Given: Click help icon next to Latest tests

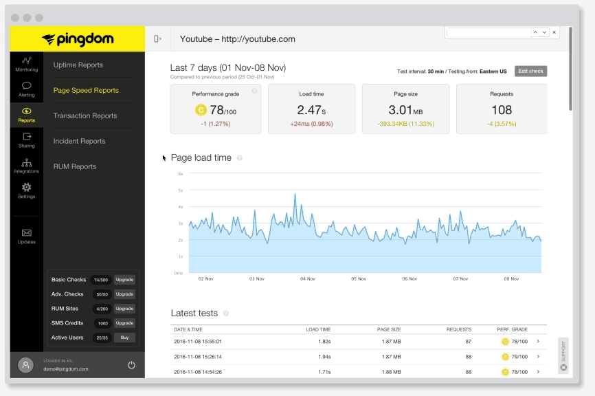Looking at the screenshot, I should (x=226, y=313).
